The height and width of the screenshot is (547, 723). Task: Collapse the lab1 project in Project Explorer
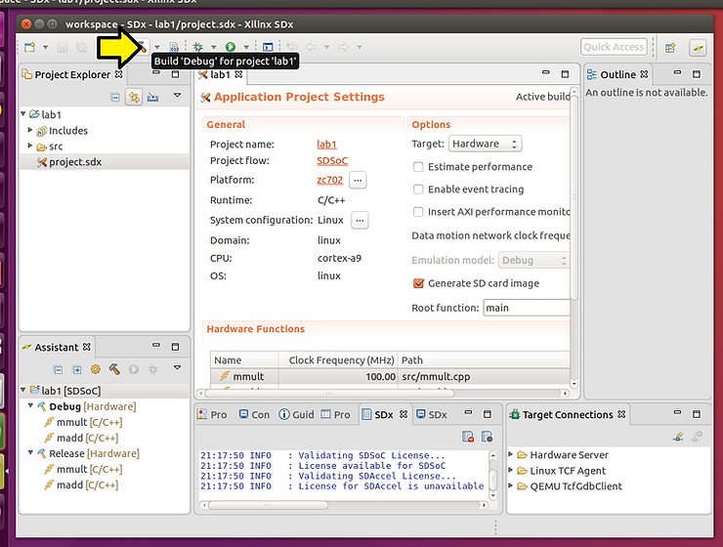[23, 113]
